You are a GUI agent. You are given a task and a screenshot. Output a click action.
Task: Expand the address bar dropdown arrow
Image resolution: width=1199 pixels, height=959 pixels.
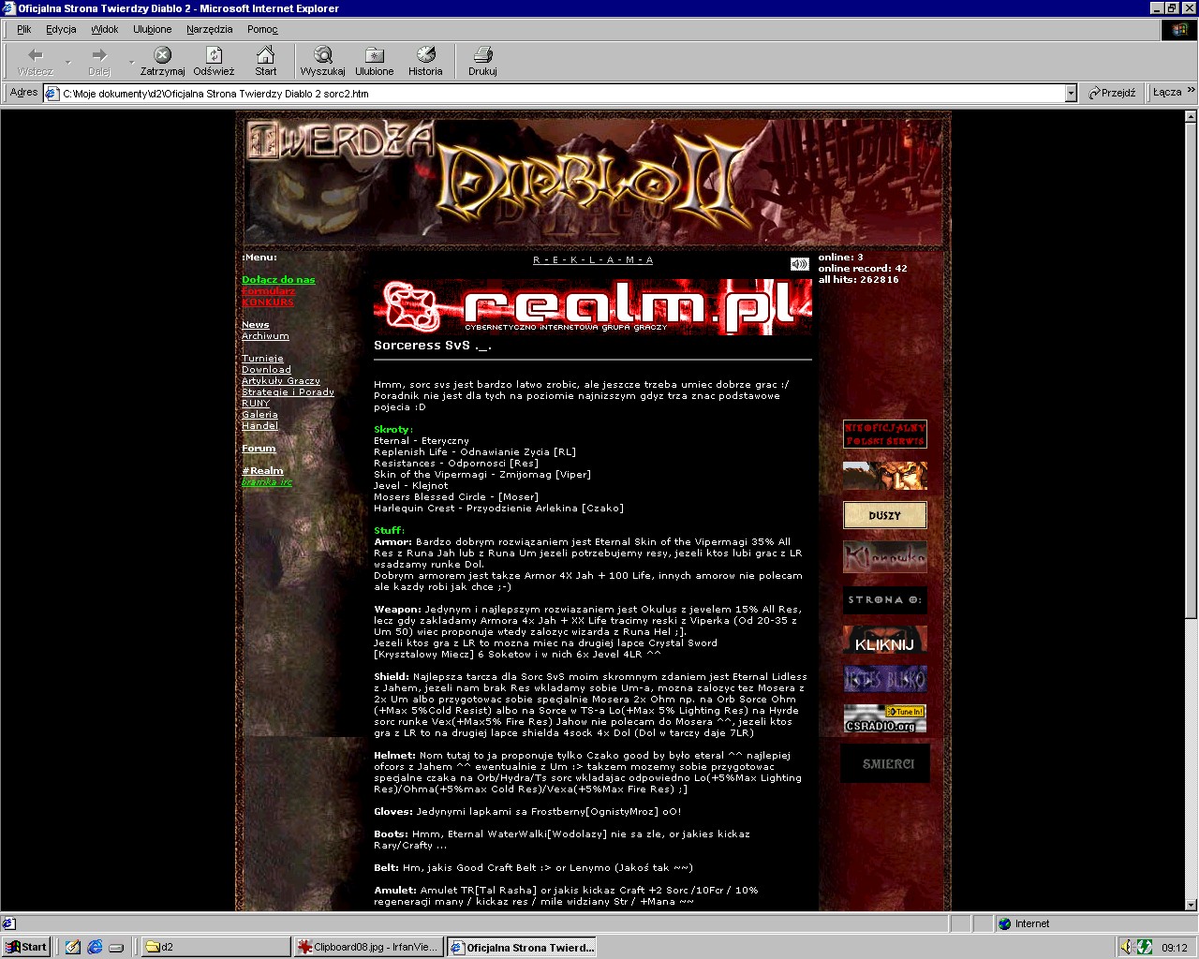1071,93
